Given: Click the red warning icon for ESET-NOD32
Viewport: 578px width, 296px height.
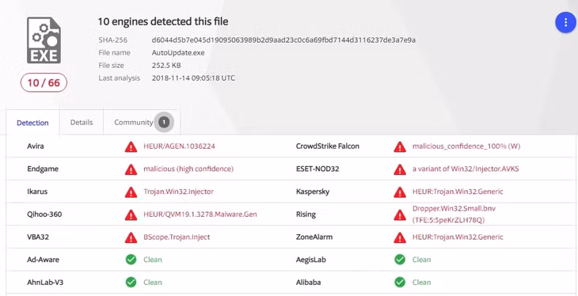Looking at the screenshot, I should tap(400, 169).
